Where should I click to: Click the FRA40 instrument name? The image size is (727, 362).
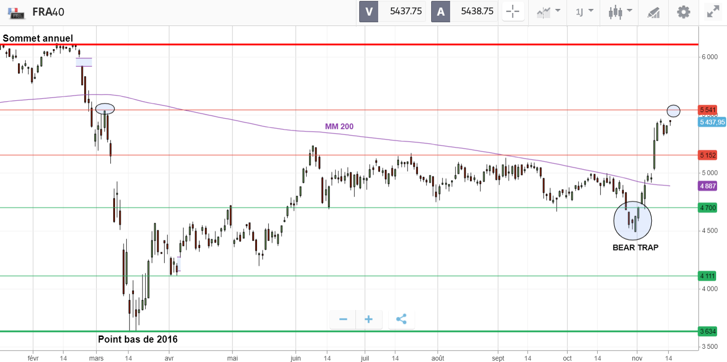click(x=48, y=12)
